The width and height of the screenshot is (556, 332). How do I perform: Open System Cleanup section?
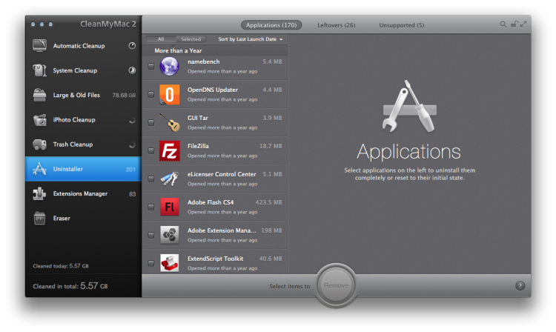83,70
